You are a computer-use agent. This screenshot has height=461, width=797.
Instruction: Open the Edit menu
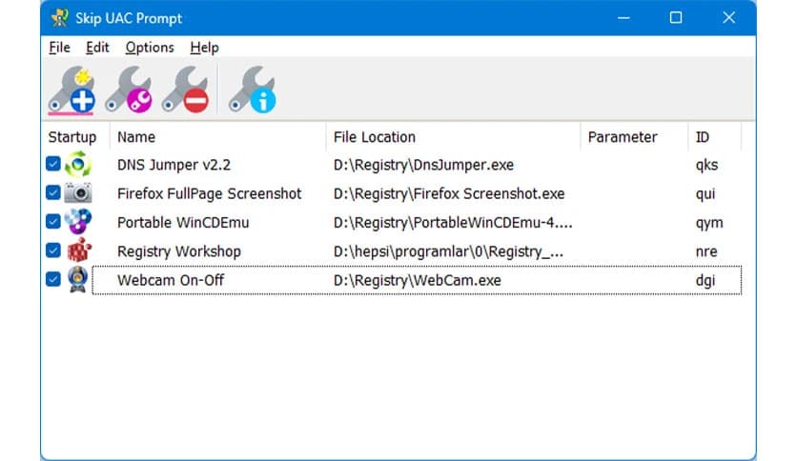coord(97,48)
